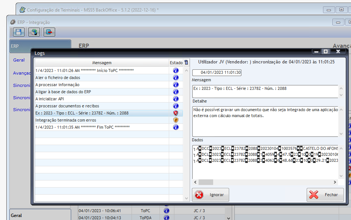Image resolution: width=351 pixels, height=220 pixels.
Task: Click the Dados horizontal scrollbar thumb
Action: point(206,182)
